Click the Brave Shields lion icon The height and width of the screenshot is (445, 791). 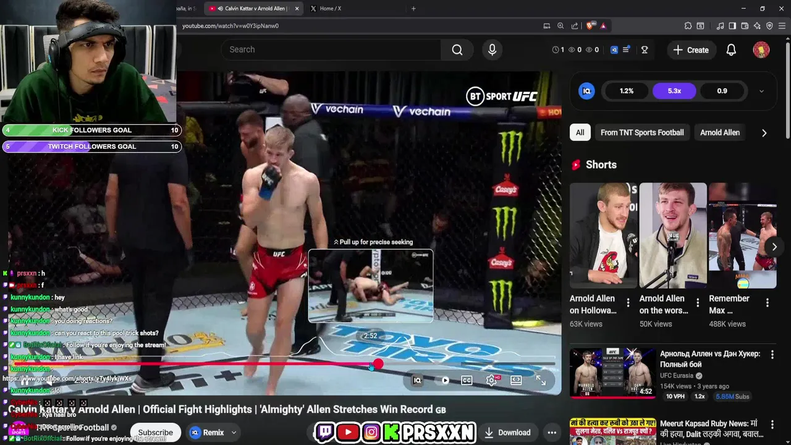pyautogui.click(x=590, y=26)
